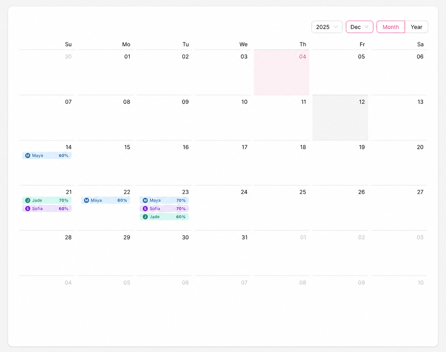Open the 2025 year dropdown
The image size is (446, 352).
click(x=327, y=27)
